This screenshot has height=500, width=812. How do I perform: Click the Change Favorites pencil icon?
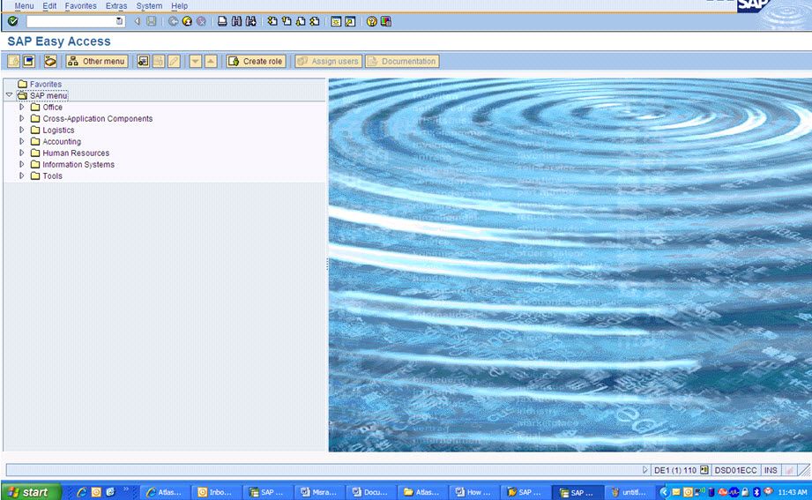pyautogui.click(x=174, y=61)
